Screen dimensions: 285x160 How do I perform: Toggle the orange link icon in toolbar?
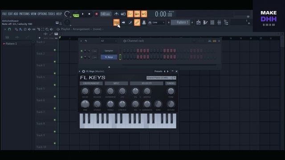[x=137, y=23]
